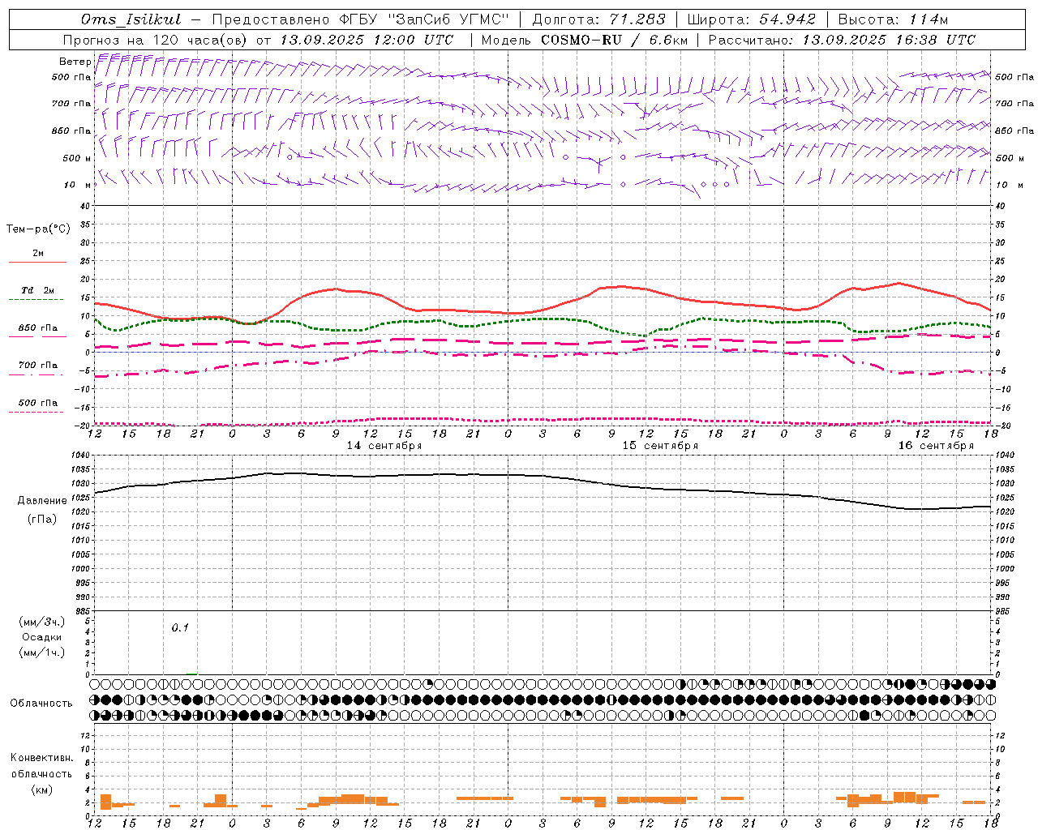The image size is (1038, 830).
Task: Click the (мм/1ч.) precipitation unit label
Action: click(x=42, y=652)
